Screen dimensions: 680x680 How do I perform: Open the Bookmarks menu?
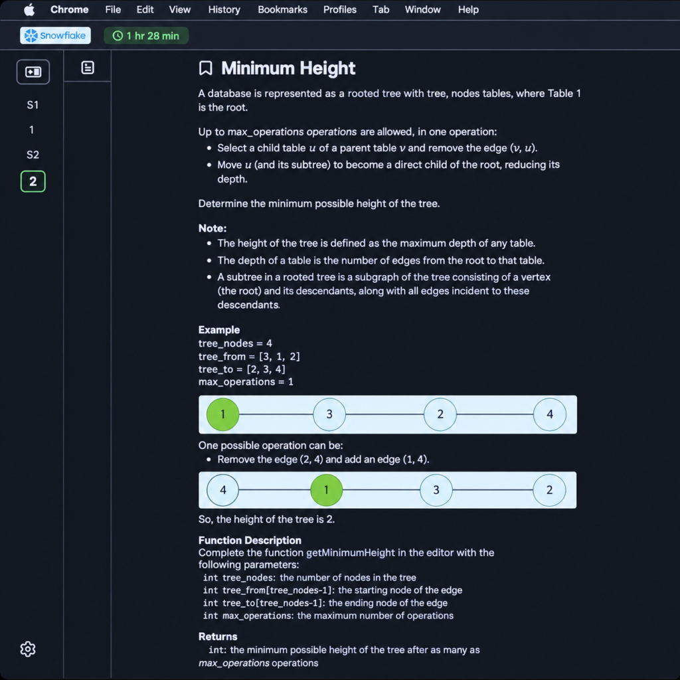tap(282, 9)
